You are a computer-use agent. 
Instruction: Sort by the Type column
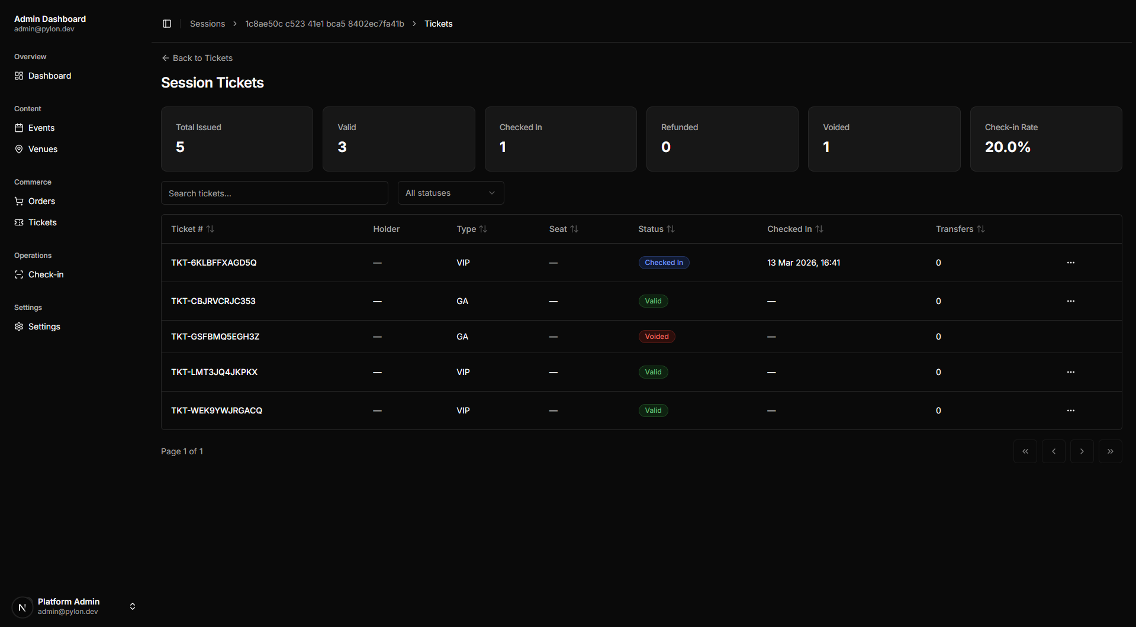(x=472, y=229)
